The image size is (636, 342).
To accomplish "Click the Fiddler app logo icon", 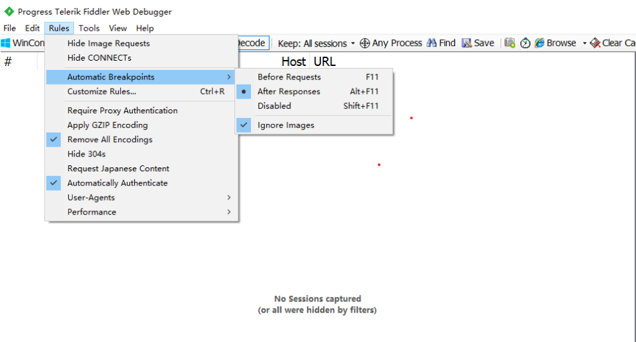I will tap(9, 12).
